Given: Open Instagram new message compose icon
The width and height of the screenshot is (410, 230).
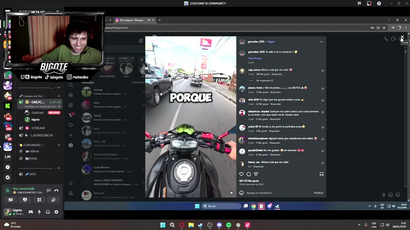Looking at the screenshot, I should pyautogui.click(x=141, y=41).
